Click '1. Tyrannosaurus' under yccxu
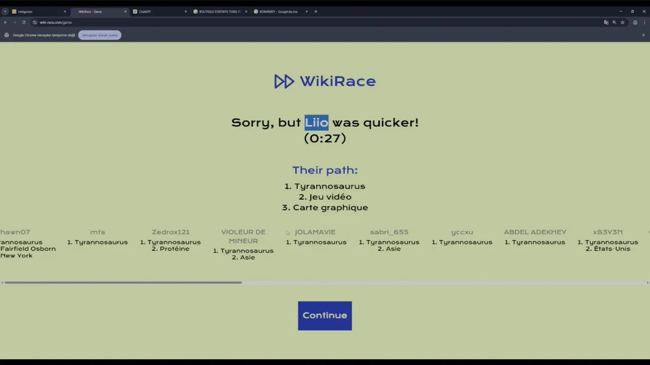 click(462, 242)
